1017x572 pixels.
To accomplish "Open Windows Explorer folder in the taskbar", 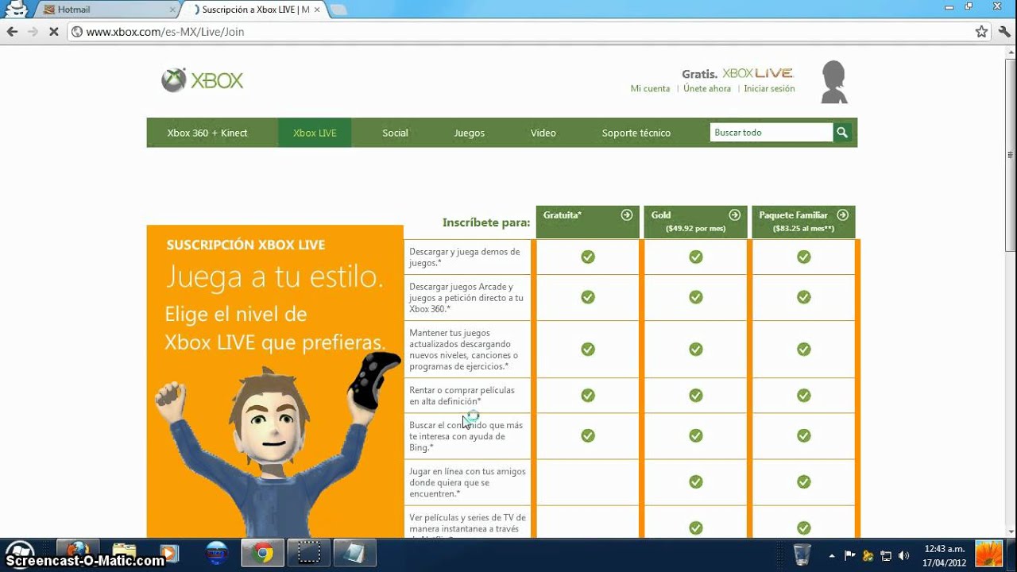I will point(124,553).
